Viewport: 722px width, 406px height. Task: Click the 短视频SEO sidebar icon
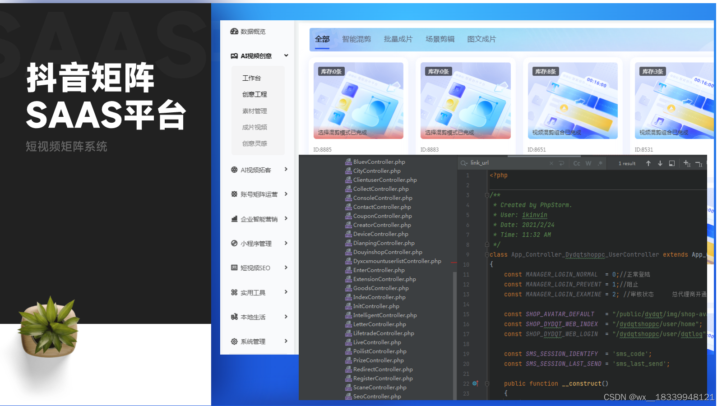pyautogui.click(x=234, y=268)
